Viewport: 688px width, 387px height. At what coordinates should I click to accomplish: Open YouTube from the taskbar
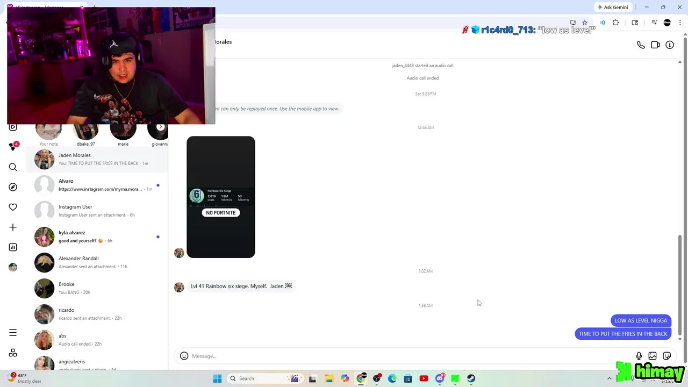(424, 378)
